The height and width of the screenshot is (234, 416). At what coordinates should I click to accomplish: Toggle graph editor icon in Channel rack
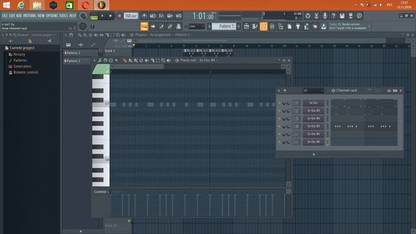point(389,91)
